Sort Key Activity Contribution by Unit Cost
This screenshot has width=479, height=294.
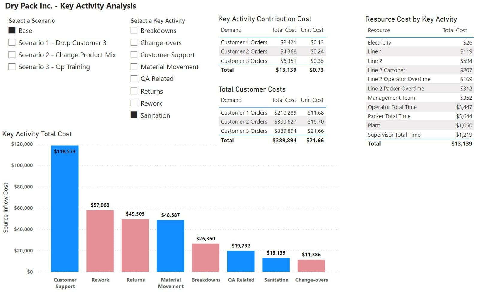312,30
